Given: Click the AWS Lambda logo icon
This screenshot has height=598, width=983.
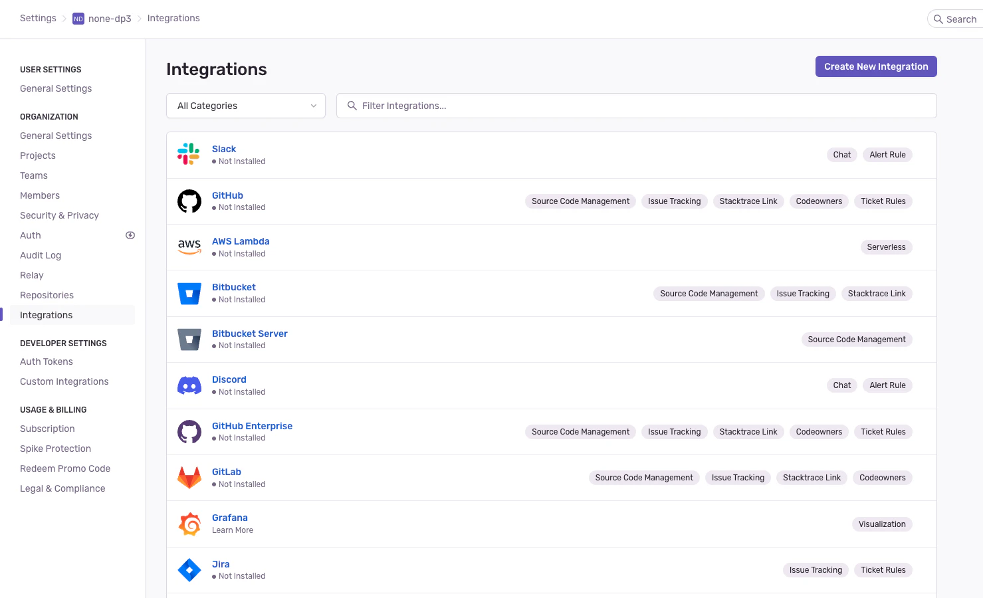Looking at the screenshot, I should 189,247.
